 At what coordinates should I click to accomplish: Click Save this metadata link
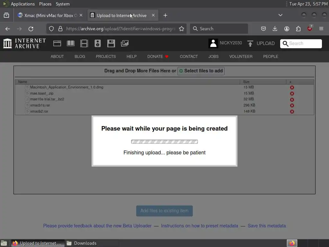coord(267,226)
